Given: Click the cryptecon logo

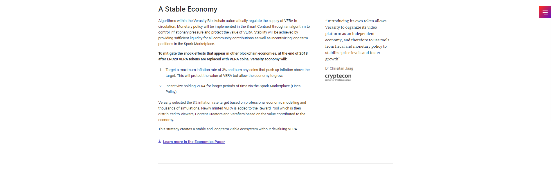Looking at the screenshot, I should coord(338,77).
